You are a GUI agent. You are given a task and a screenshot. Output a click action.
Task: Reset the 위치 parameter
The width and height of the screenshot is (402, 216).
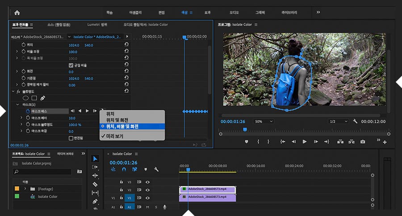coord(126,44)
